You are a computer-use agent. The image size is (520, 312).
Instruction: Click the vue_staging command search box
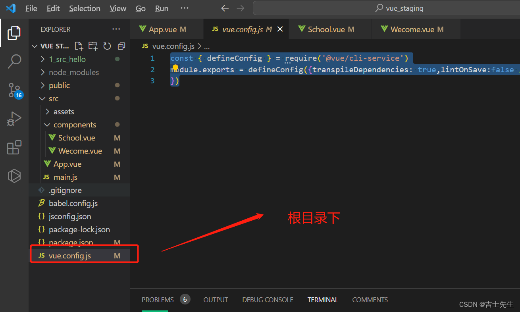[x=386, y=8]
